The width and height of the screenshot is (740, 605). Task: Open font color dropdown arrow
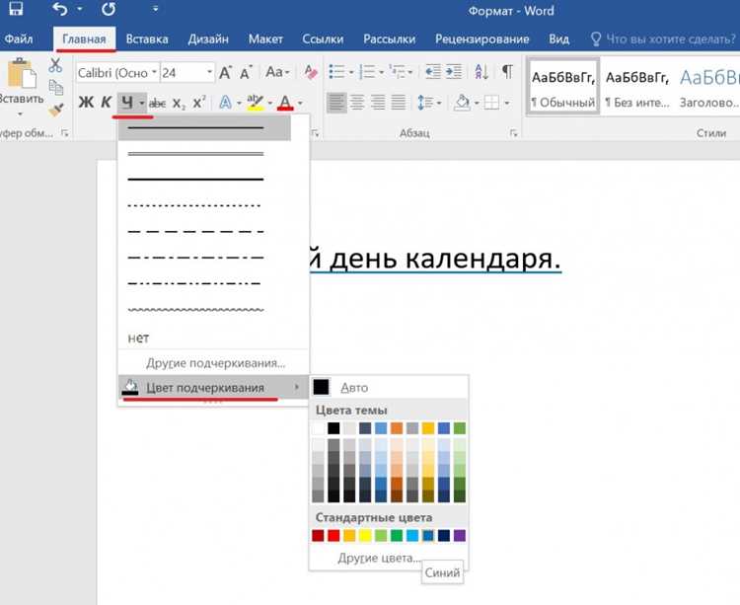pos(300,103)
